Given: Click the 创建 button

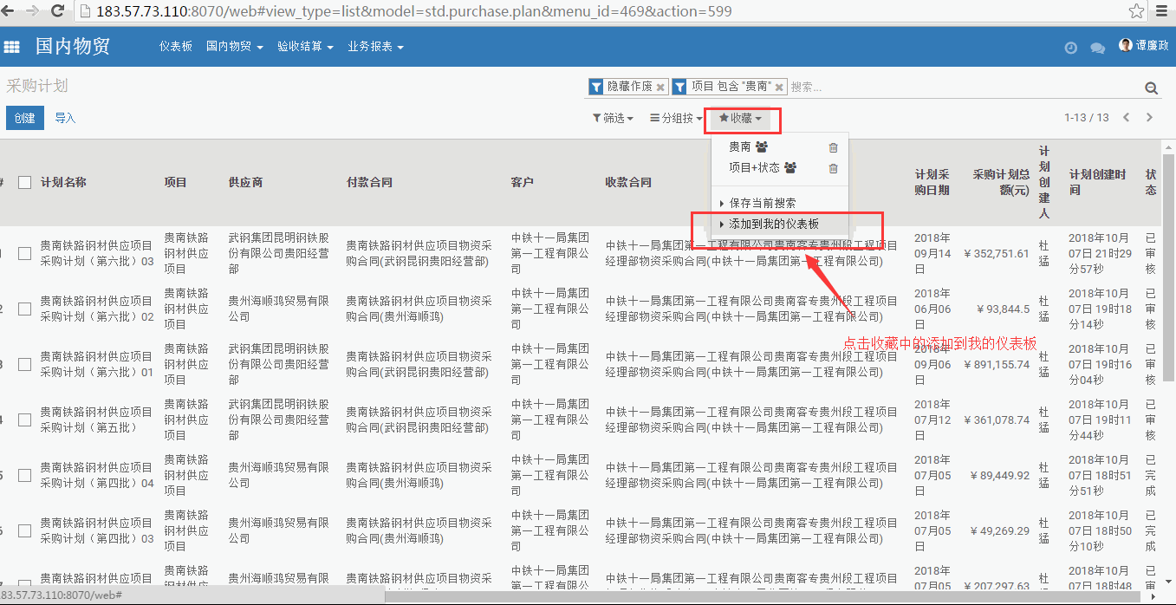Looking at the screenshot, I should click(25, 118).
